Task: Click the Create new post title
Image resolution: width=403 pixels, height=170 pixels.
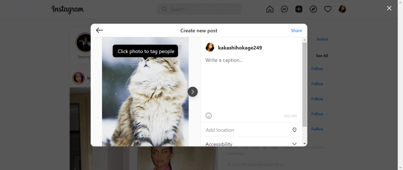Action: click(199, 31)
